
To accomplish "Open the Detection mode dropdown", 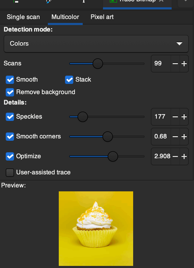I will pyautogui.click(x=96, y=44).
